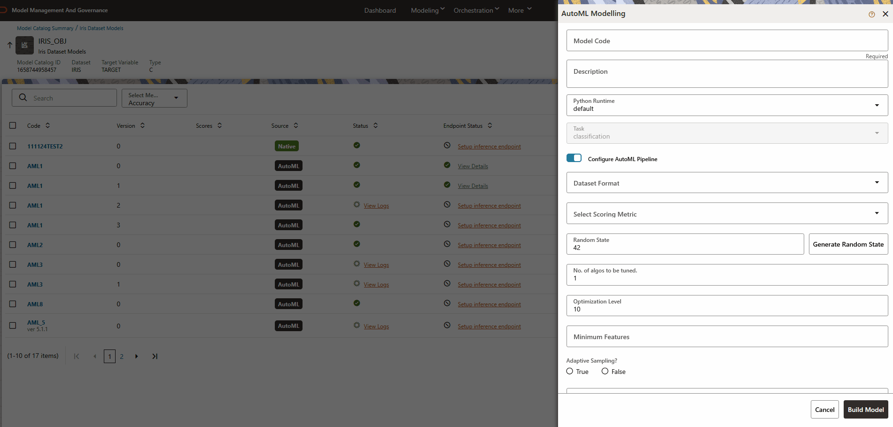Disable the Configure AutoML Pipeline toggle
The width and height of the screenshot is (893, 427).
574,158
